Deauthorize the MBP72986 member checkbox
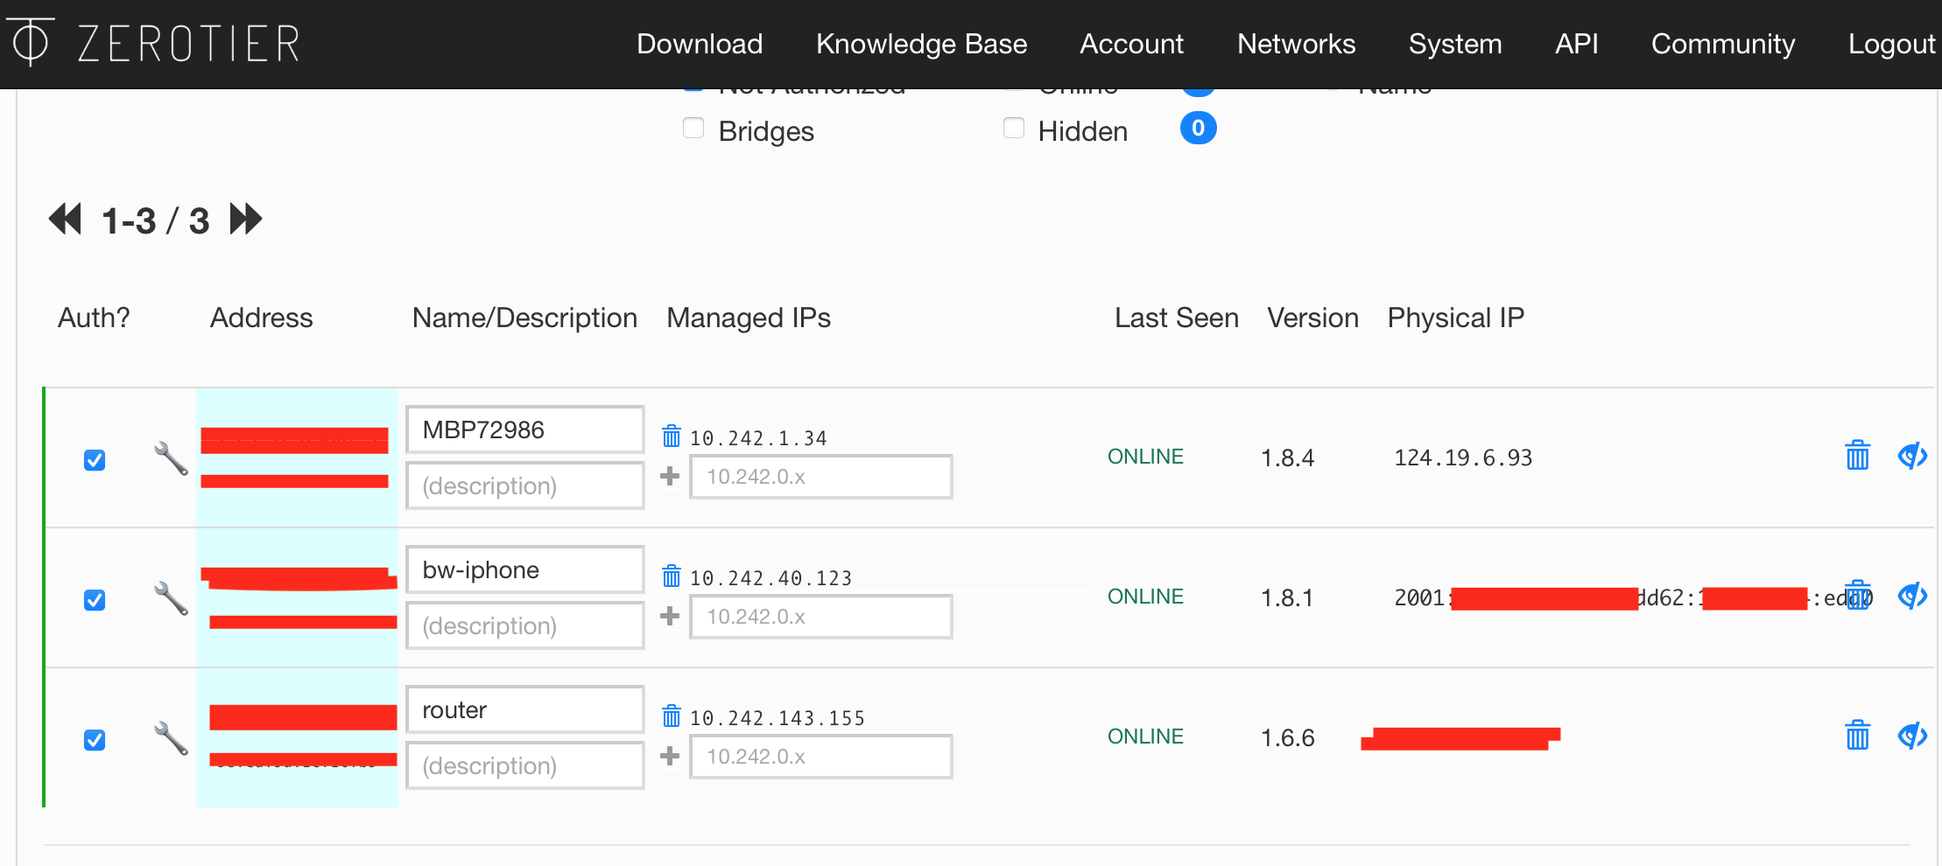 click(x=95, y=460)
